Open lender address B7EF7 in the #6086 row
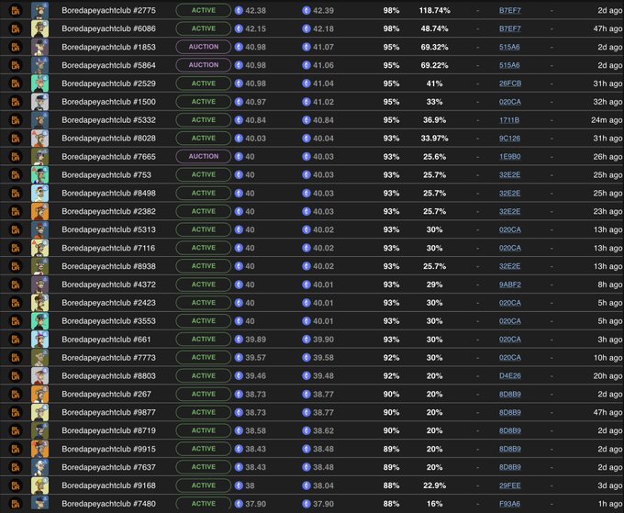Viewport: 624px width, 513px height. point(510,28)
